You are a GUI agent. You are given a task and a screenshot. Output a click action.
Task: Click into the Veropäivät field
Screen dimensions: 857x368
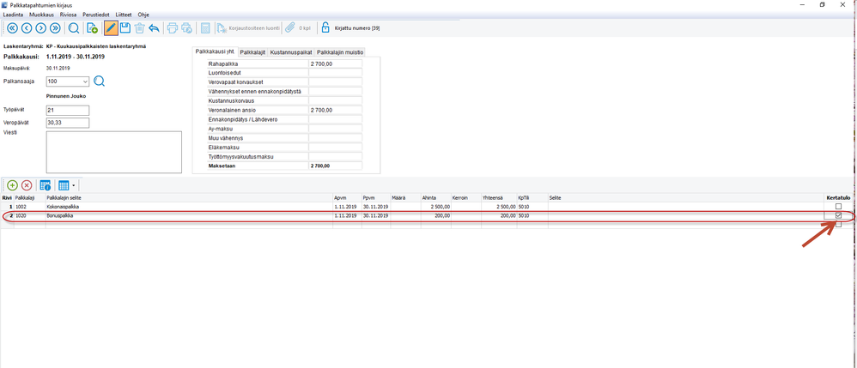click(x=68, y=123)
